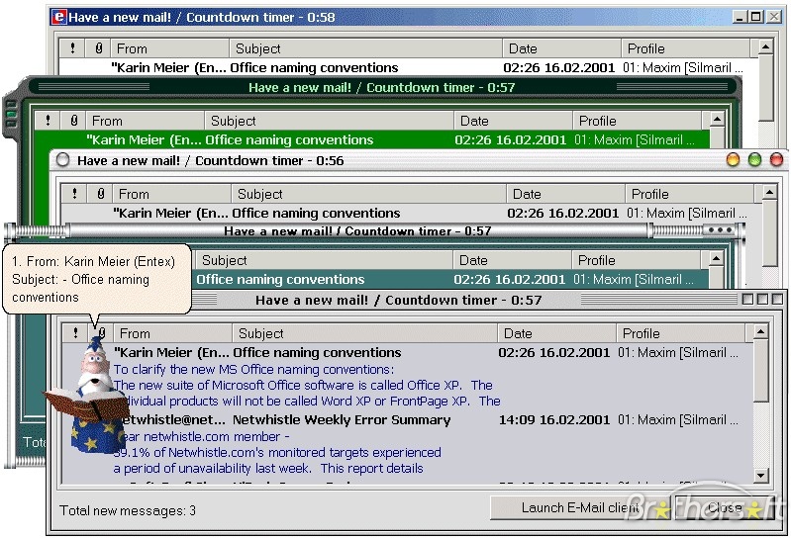Viewport: 791px width, 539px height.
Task: Click the Close button in the front window
Action: tap(725, 507)
